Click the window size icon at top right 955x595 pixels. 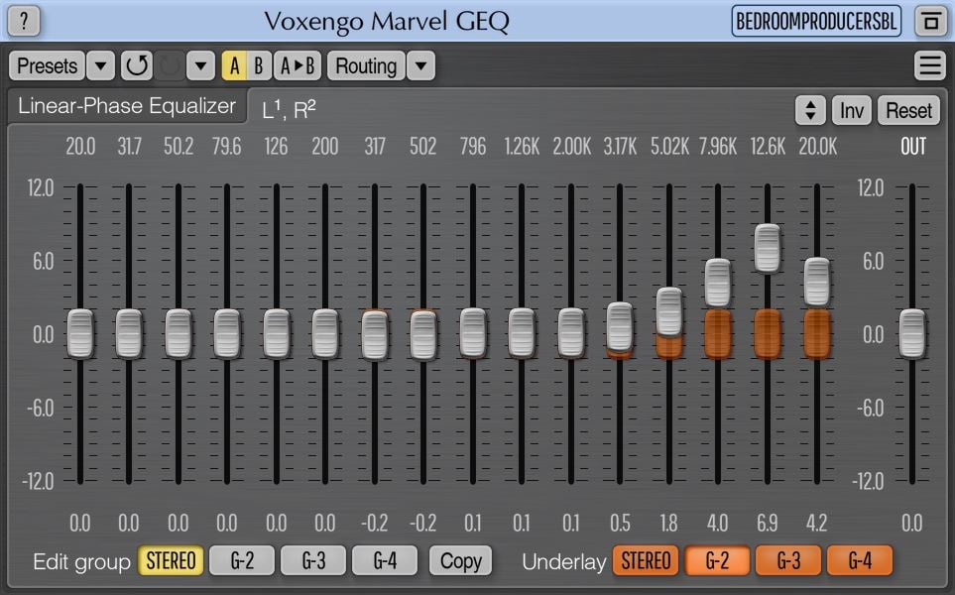(930, 21)
